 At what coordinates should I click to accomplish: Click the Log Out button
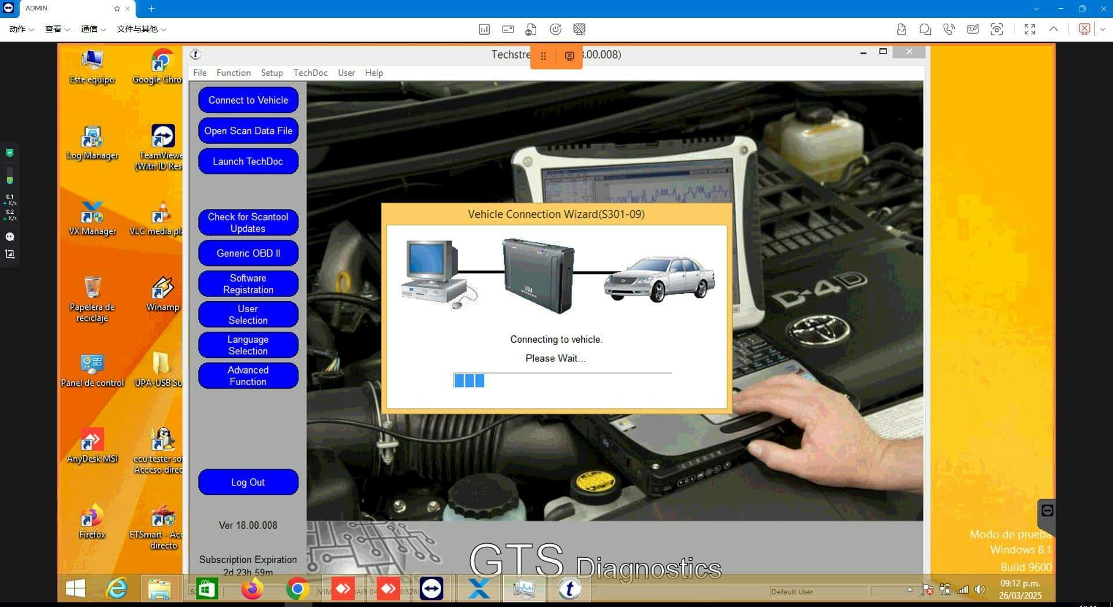(248, 482)
